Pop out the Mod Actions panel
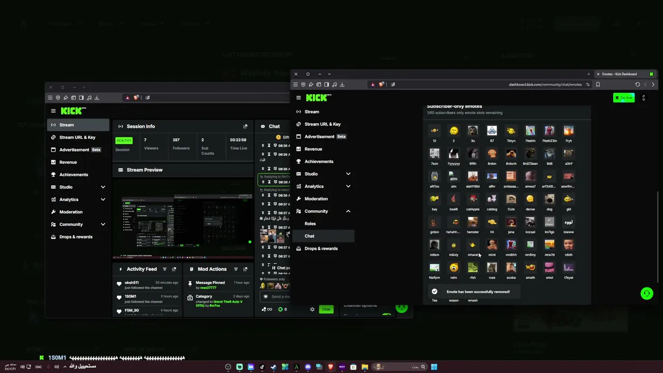 (245, 269)
